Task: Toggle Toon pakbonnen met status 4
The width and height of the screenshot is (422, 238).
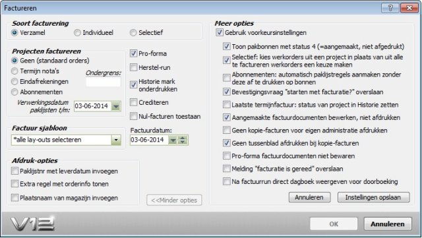Action: point(227,46)
